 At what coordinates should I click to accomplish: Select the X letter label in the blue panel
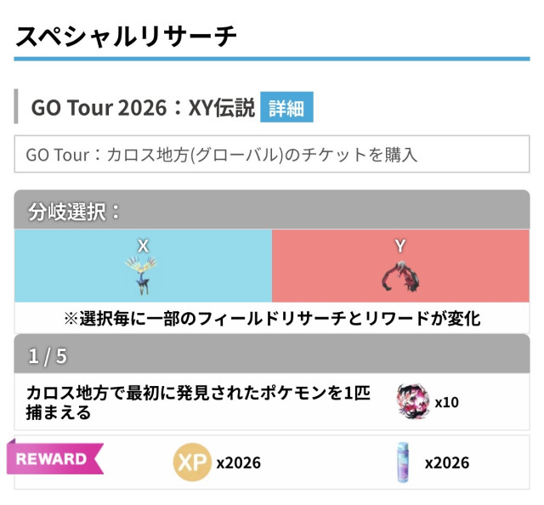(143, 246)
